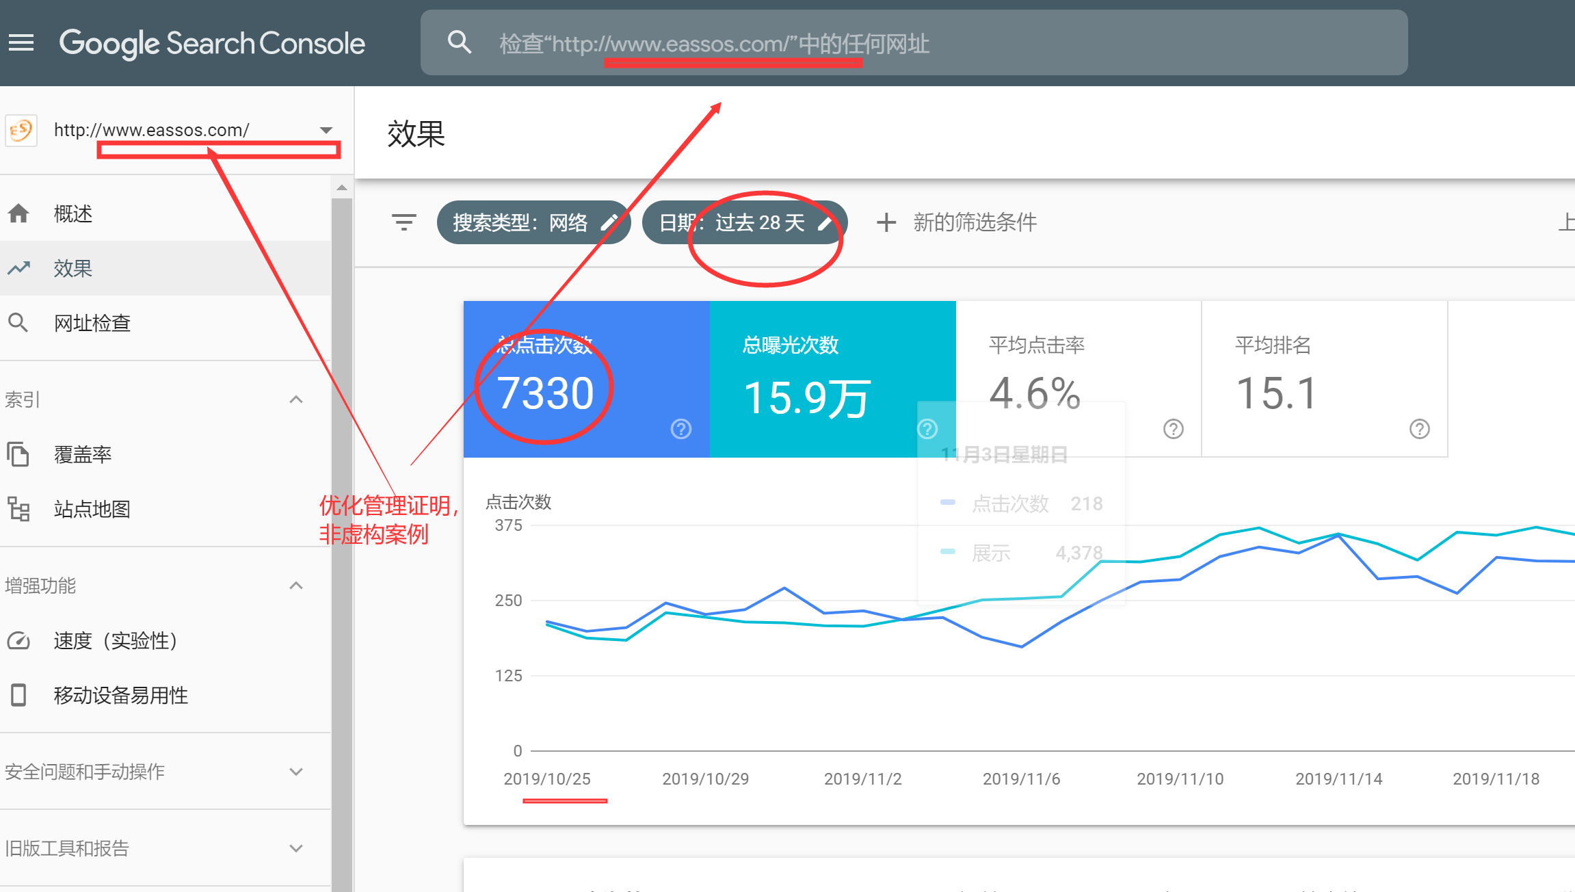Click the 效果 page heading
Image resolution: width=1575 pixels, height=892 pixels.
[416, 133]
